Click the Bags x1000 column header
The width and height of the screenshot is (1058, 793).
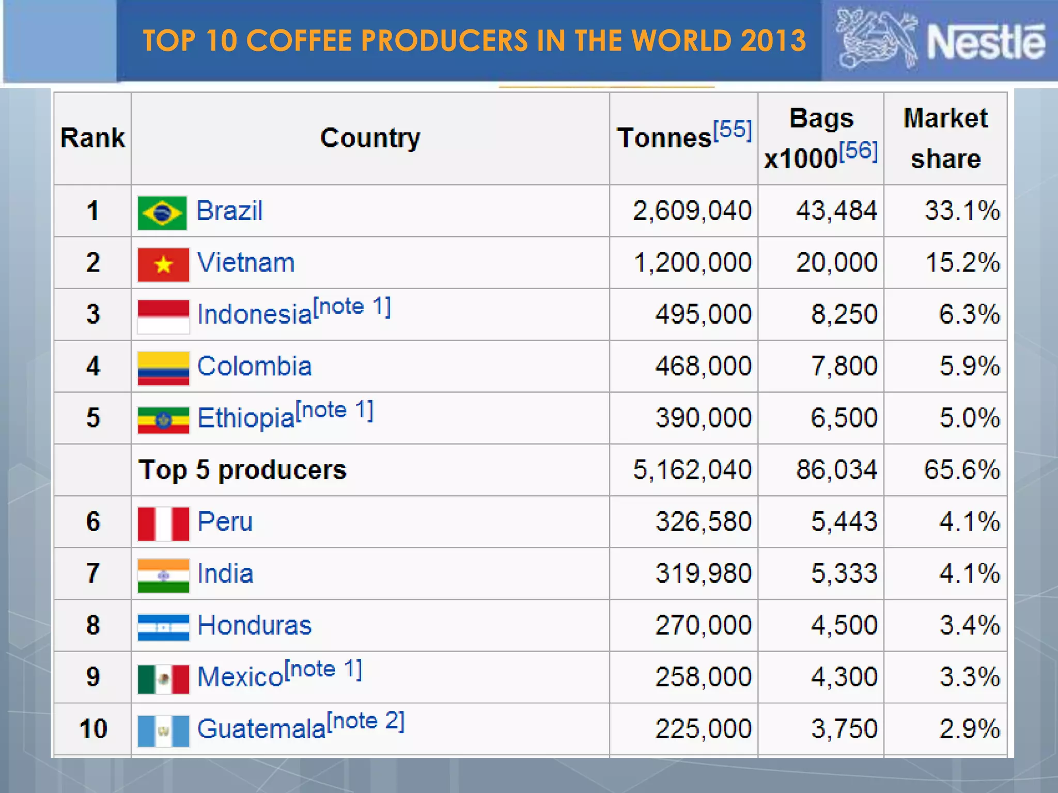click(x=821, y=138)
